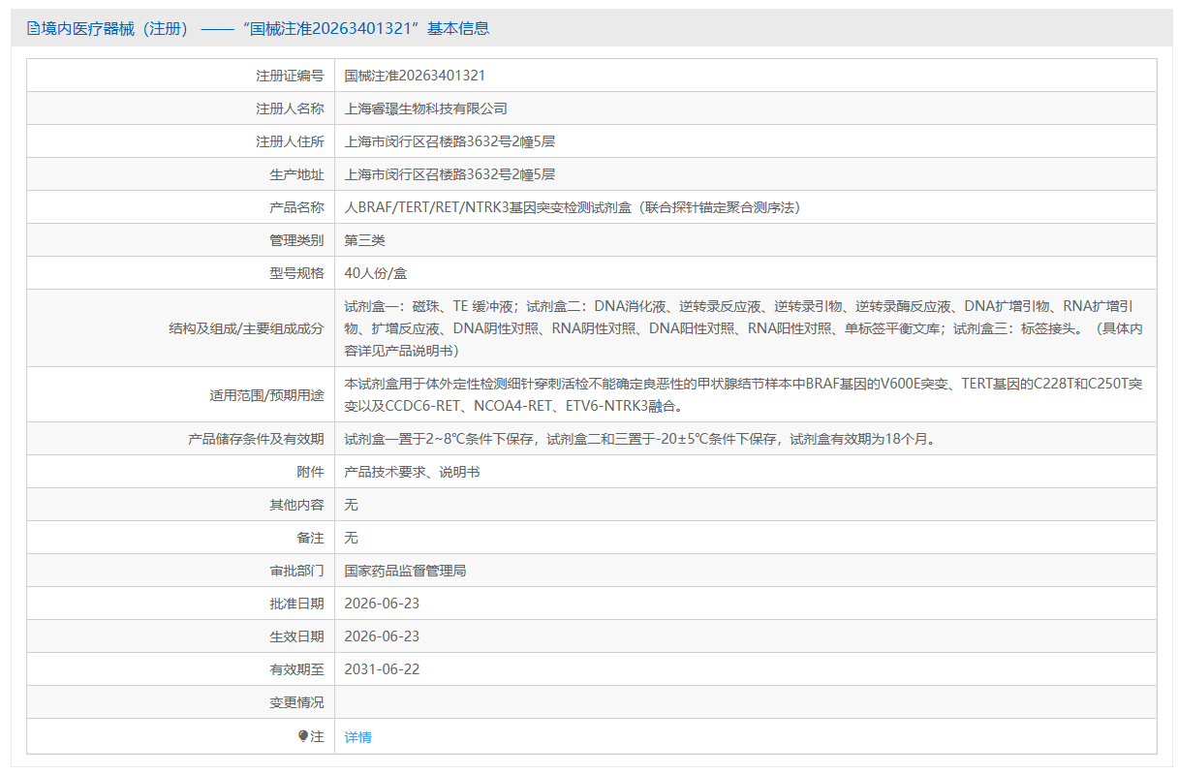Click the 型号规格 label
The height and width of the screenshot is (775, 1178).
coord(296,273)
